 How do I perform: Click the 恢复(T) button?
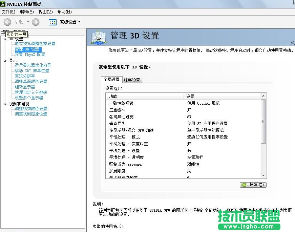(x=253, y=185)
